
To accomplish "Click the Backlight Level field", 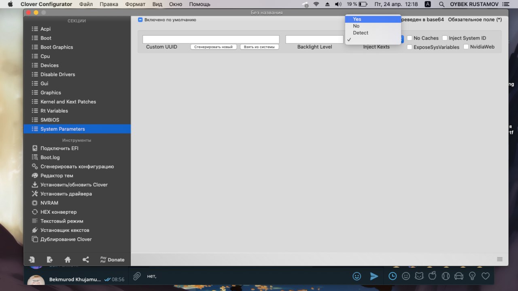I will (314, 39).
